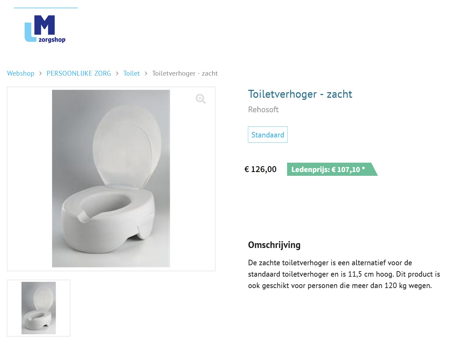Screen dimensions: 455x353
Task: Click the green Ledenprijs € 107,10 badge
Action: pos(332,169)
